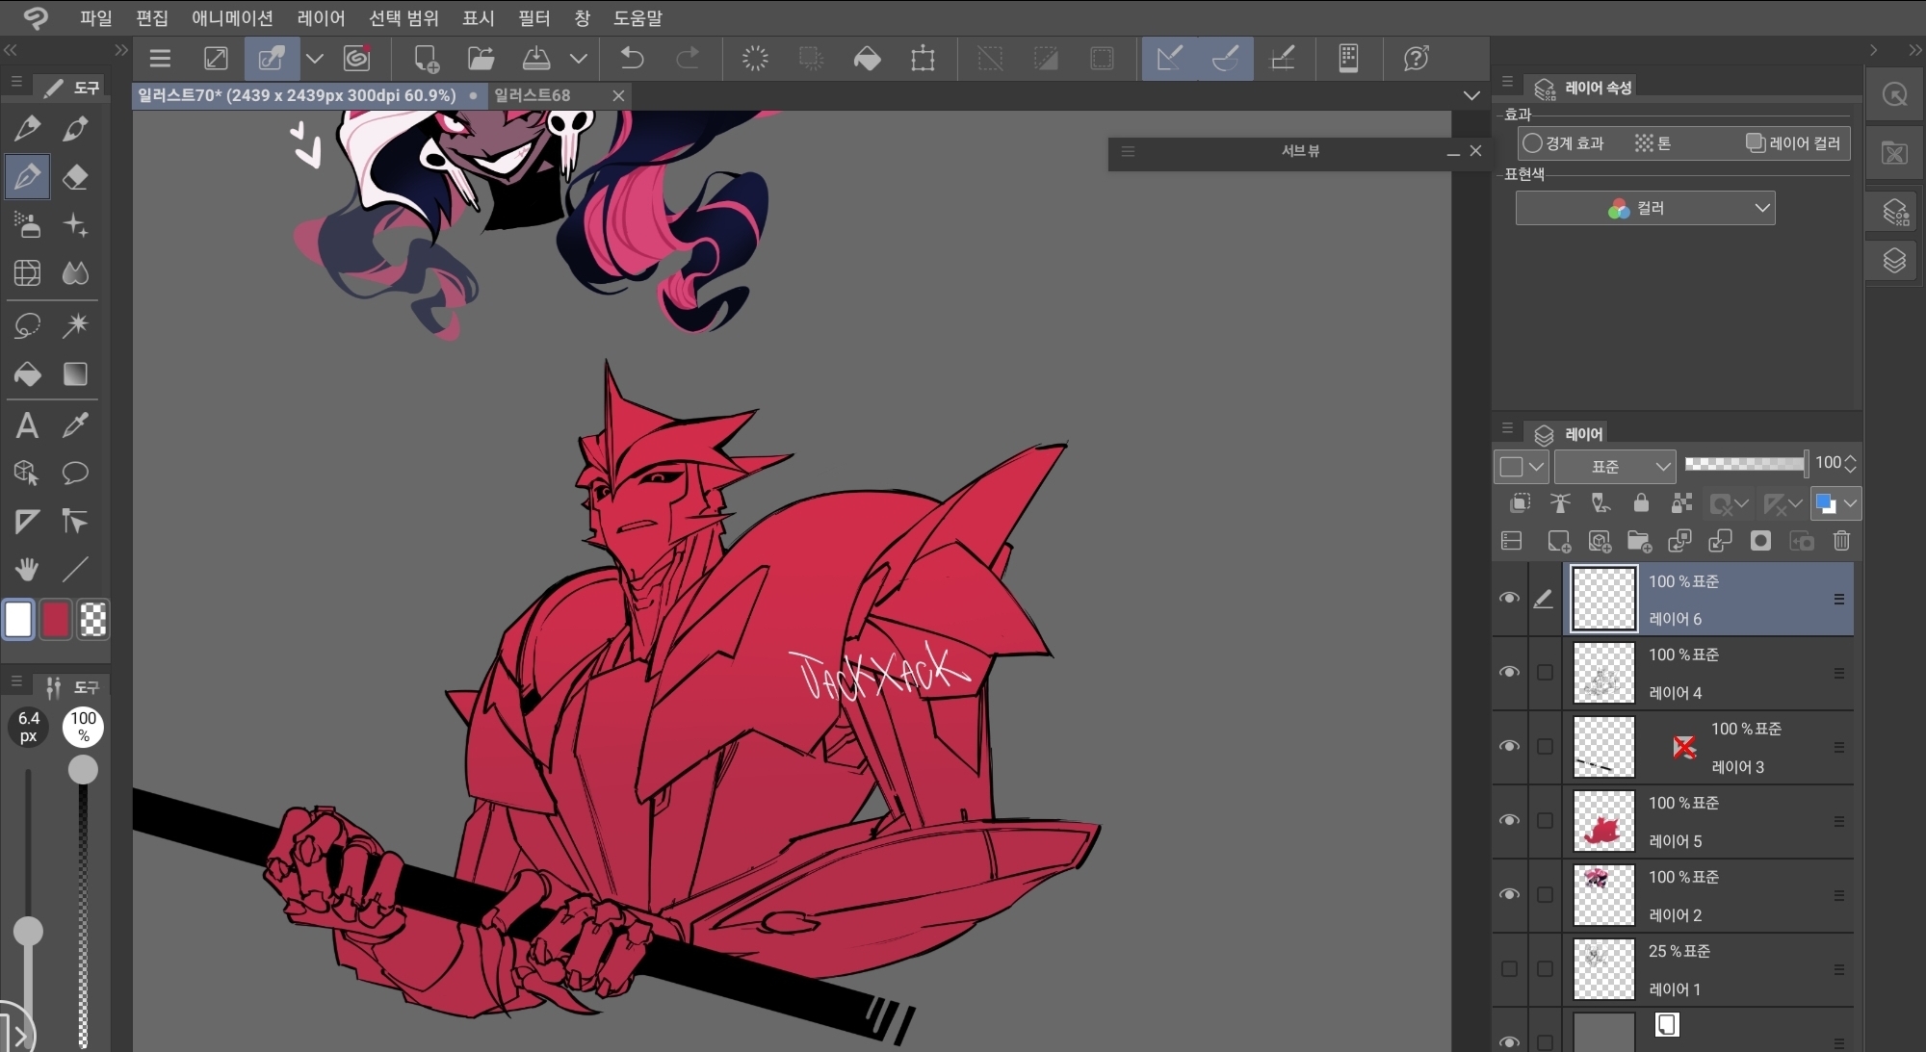Screen dimensions: 1926x1052
Task: Select the Eraser tool
Action: (75, 177)
